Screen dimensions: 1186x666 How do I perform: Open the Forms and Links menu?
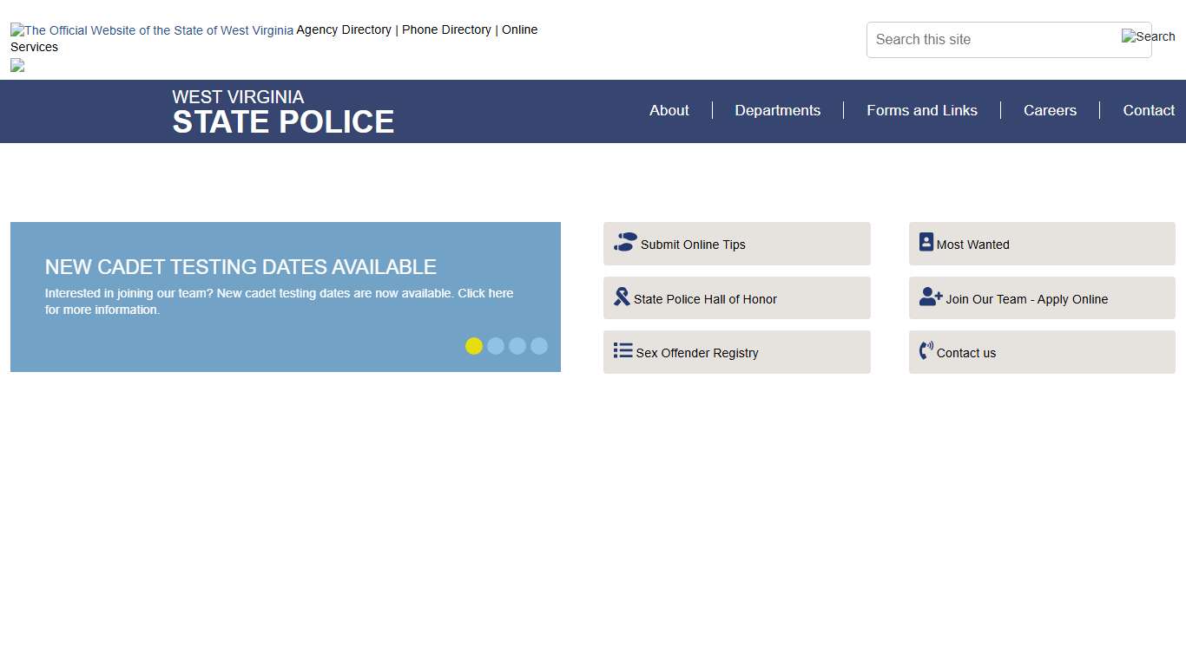tap(922, 110)
